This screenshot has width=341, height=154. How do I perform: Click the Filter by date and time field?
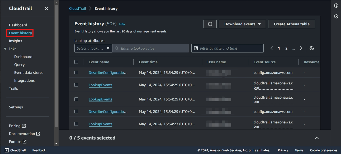click(228, 48)
